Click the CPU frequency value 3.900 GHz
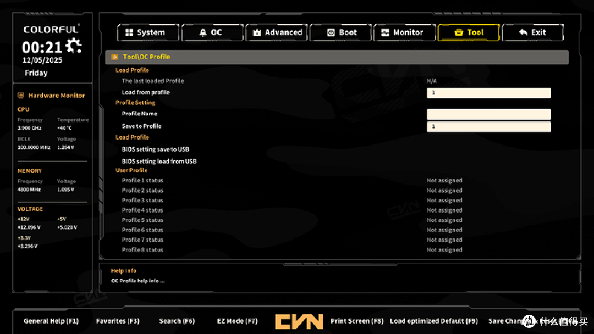594x334 pixels. 30,128
